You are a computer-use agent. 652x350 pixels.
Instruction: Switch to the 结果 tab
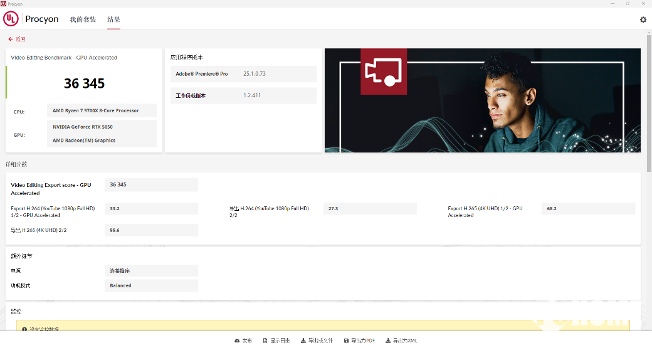coord(113,19)
